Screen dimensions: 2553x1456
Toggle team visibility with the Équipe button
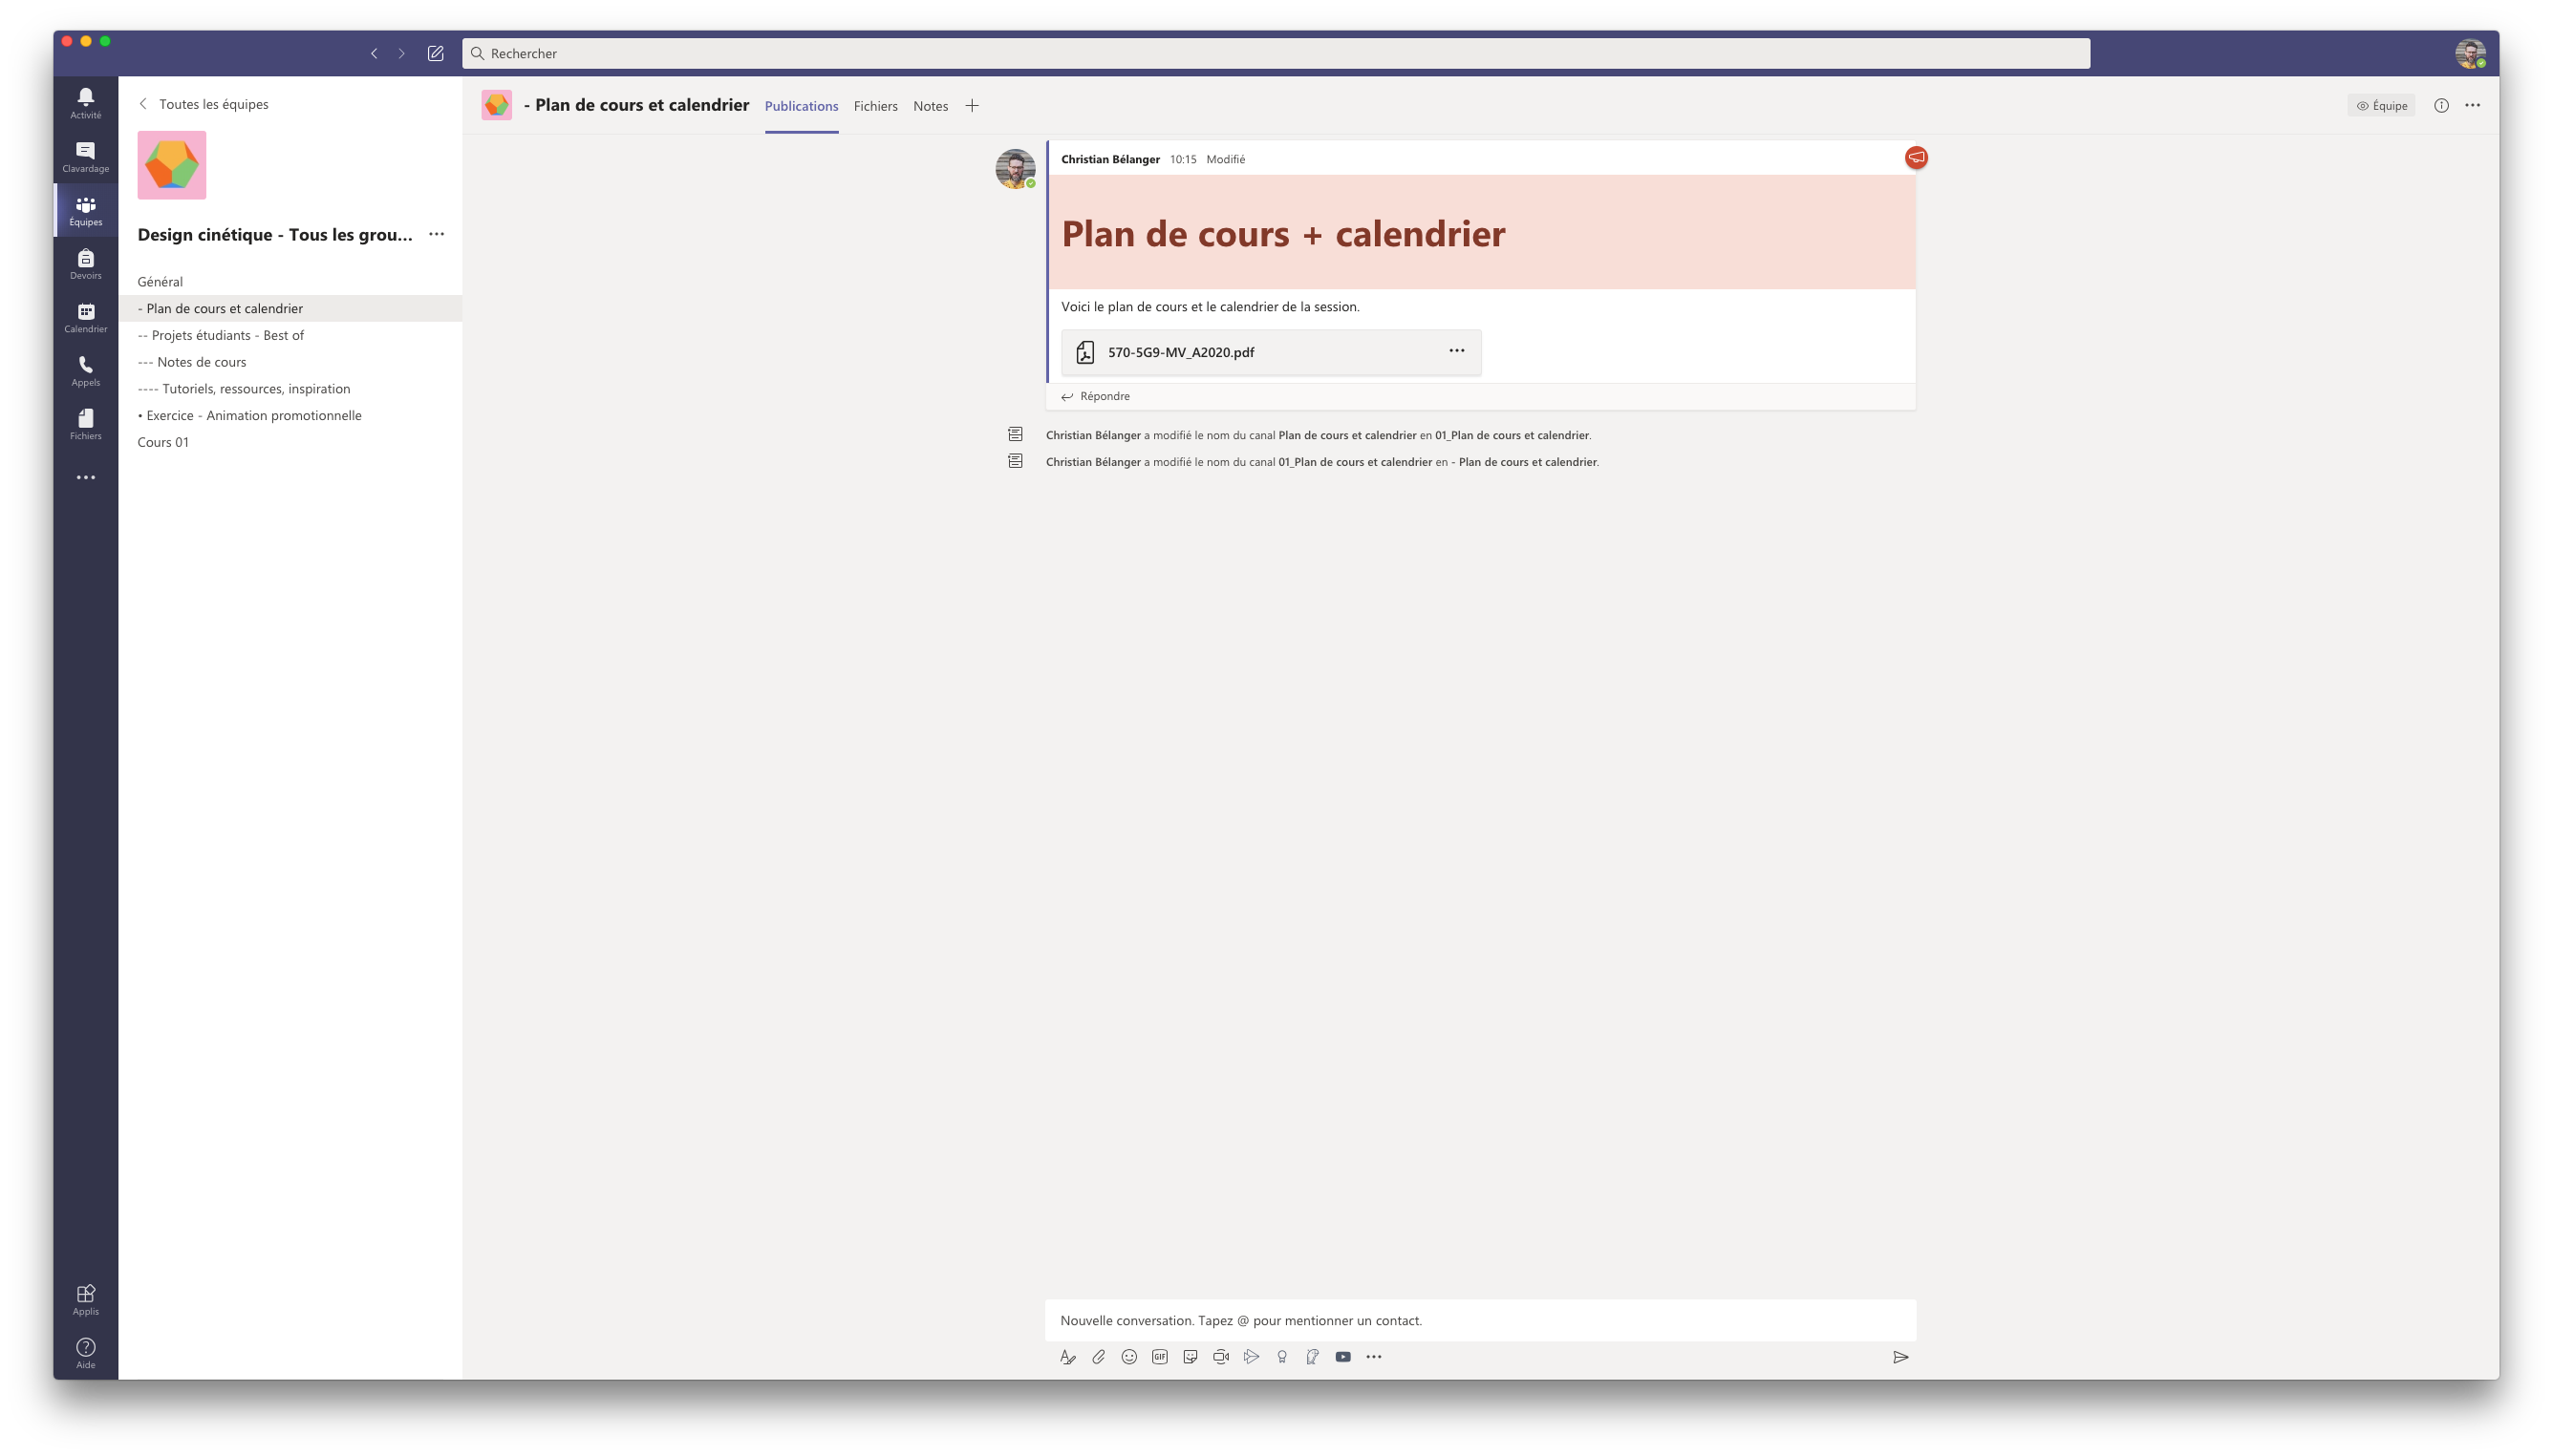2381,104
